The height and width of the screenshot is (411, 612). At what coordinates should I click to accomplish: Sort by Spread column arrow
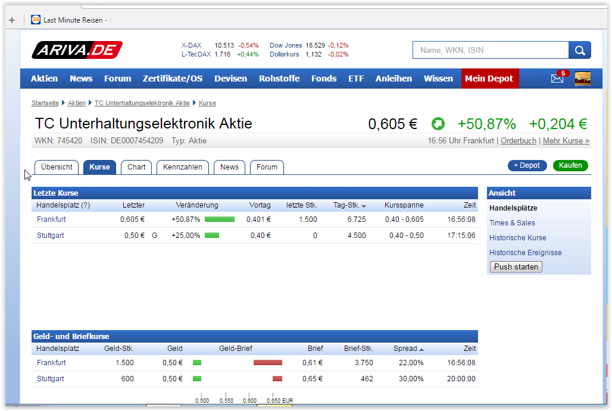(421, 349)
